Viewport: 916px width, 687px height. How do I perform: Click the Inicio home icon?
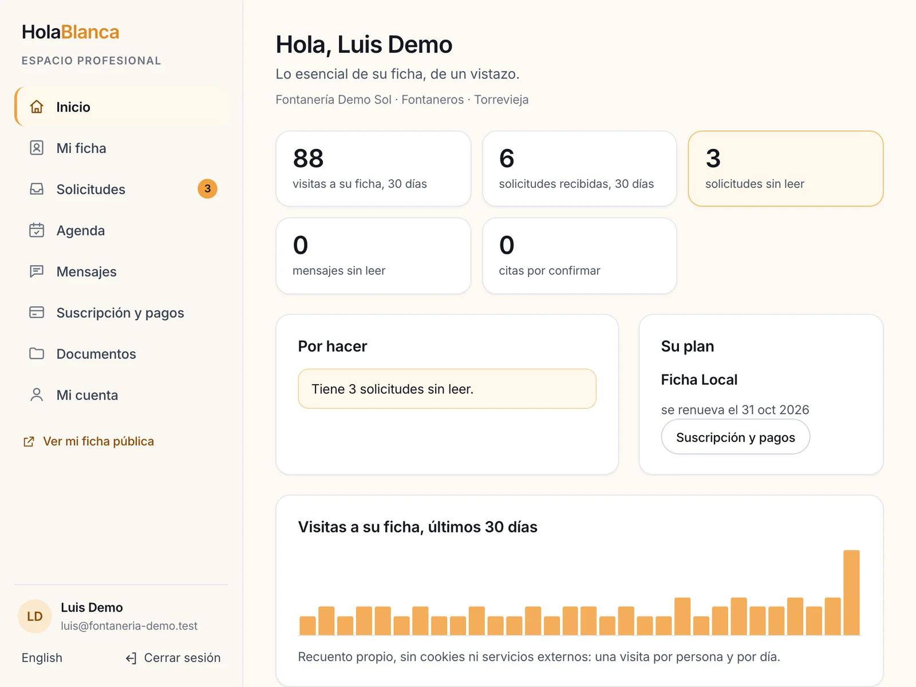37,107
